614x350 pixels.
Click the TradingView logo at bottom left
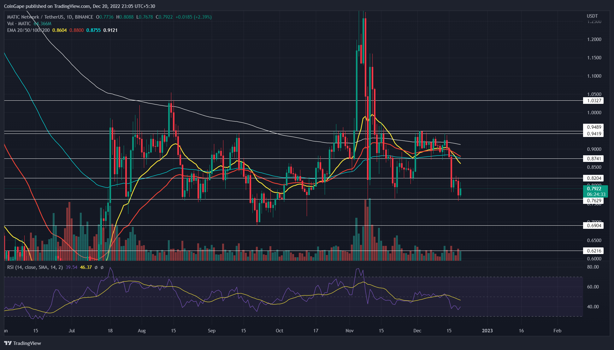click(22, 343)
